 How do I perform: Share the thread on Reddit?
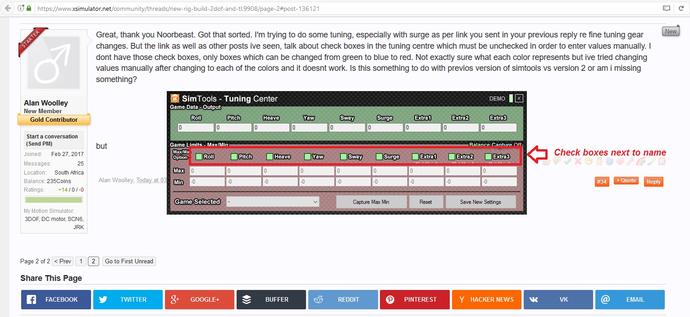[x=343, y=299]
